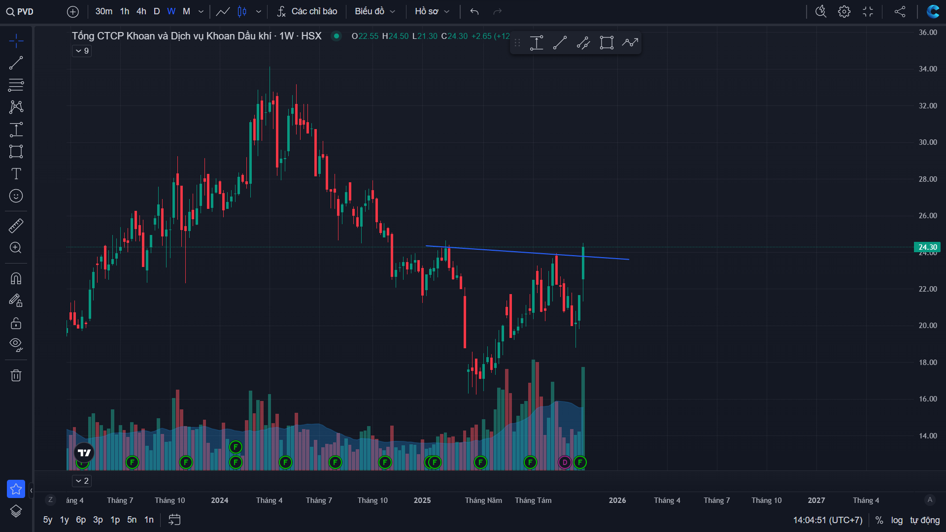Open Các chỉ báo indicators
946x532 pixels.
tap(307, 11)
